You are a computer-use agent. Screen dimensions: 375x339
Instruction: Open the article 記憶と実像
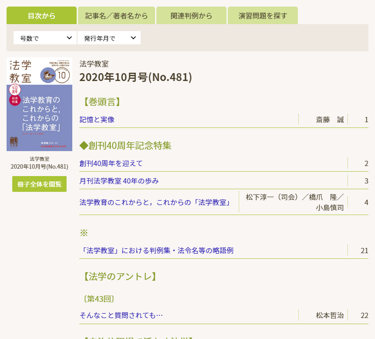click(97, 120)
